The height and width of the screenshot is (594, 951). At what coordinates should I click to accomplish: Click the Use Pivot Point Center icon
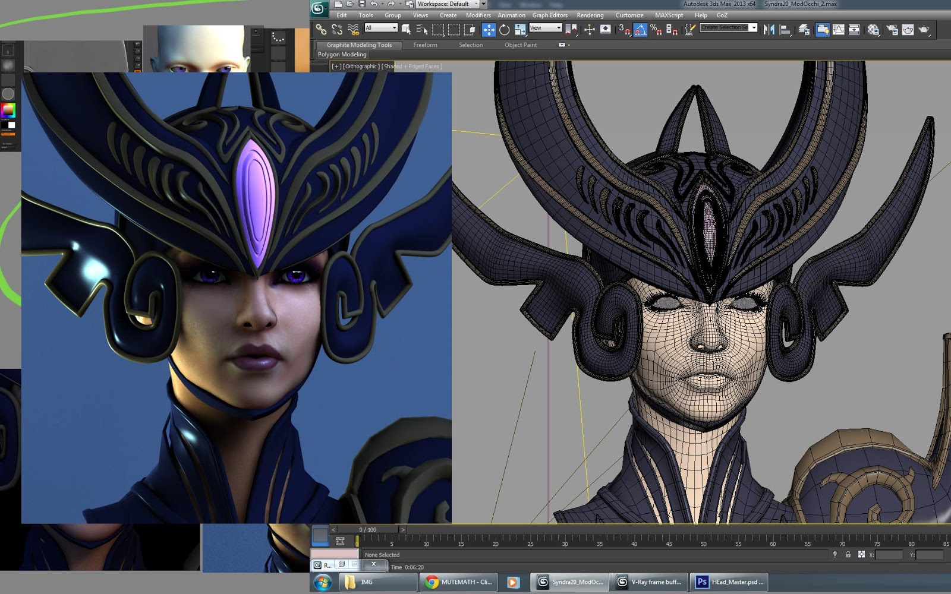tap(571, 29)
